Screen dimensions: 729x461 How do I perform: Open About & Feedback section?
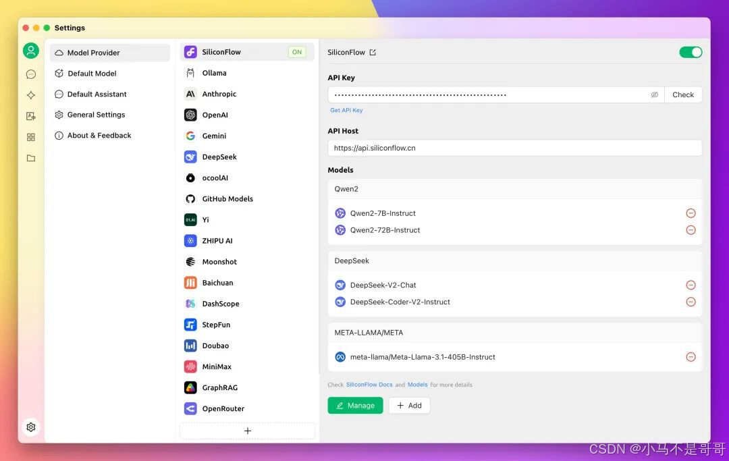coord(110,135)
